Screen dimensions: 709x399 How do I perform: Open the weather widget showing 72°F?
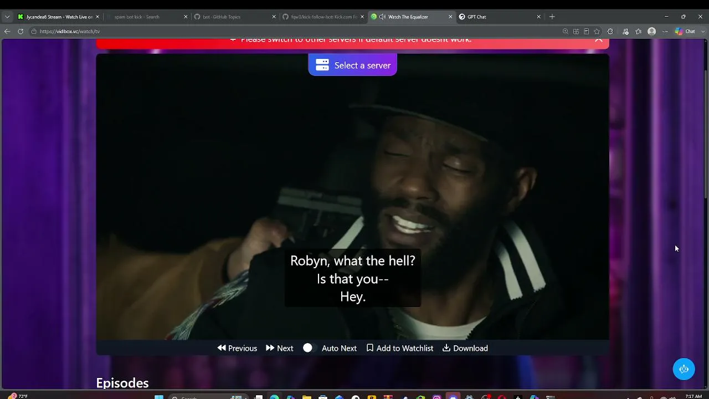pyautogui.click(x=19, y=396)
